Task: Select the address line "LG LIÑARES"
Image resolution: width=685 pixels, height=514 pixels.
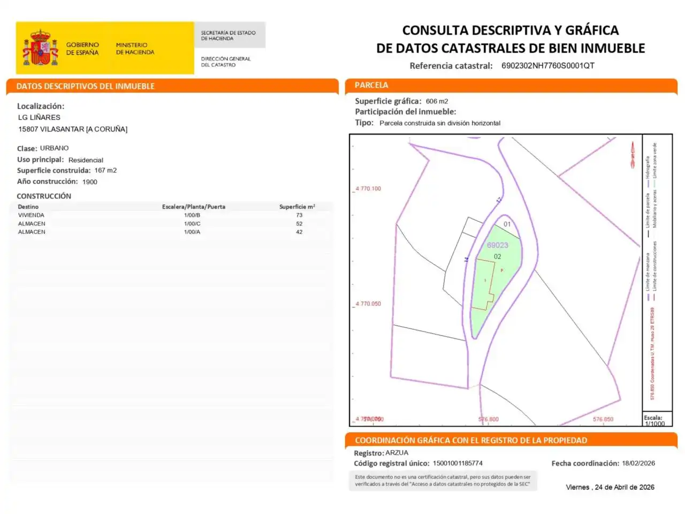Action: [39, 117]
